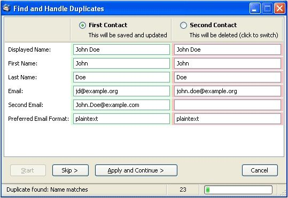Image resolution: width=288 pixels, height=198 pixels.
Task: Click the first contact Displayed Name field
Action: (x=121, y=49)
